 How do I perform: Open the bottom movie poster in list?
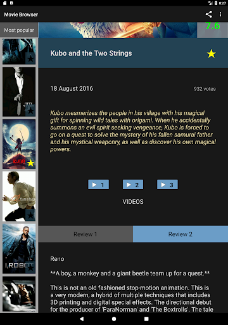pos(19,294)
